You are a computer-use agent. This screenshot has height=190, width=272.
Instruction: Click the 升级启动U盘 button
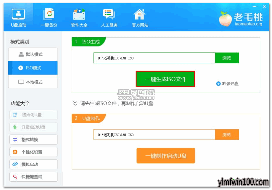(x=34, y=127)
